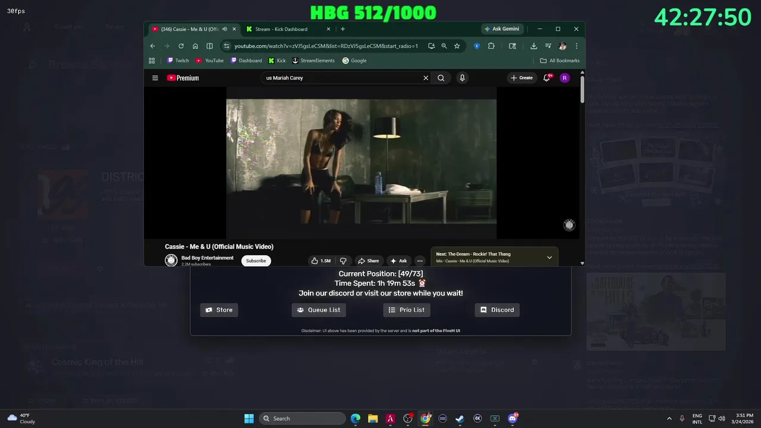Close the Cassie - Me & U tab

pos(234,29)
